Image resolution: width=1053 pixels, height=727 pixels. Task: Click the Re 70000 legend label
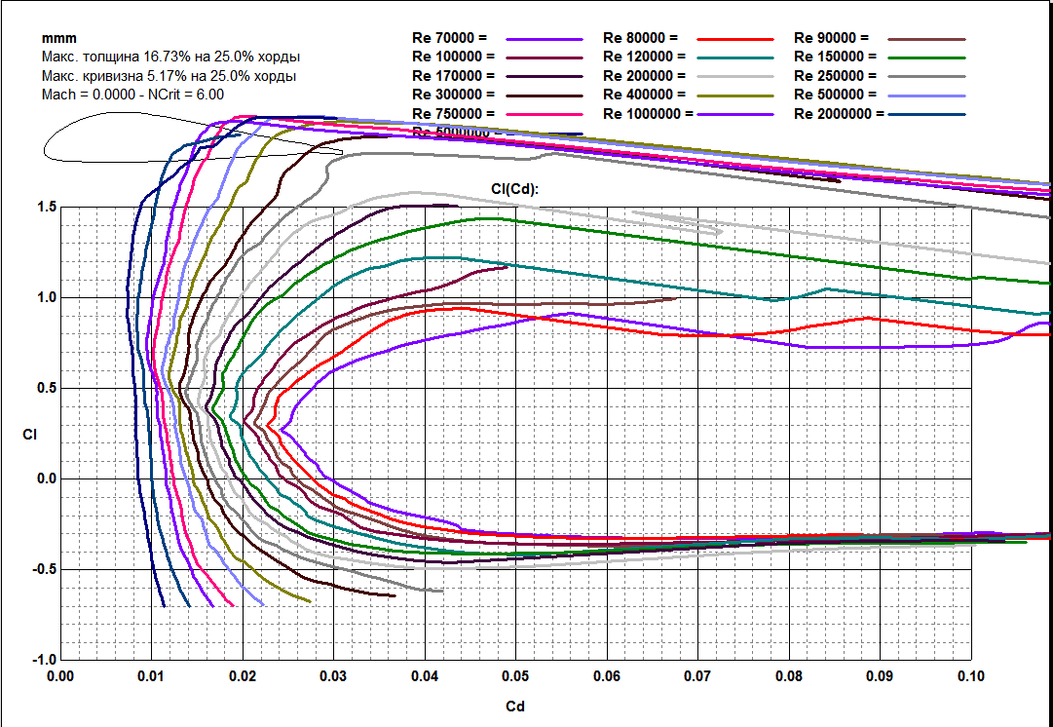click(454, 37)
